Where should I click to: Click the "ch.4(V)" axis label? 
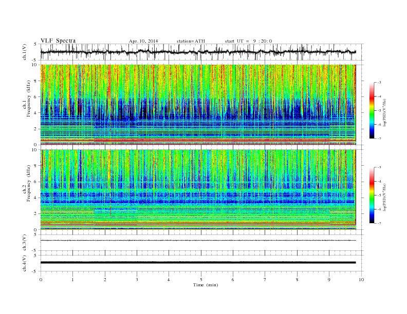25,263
